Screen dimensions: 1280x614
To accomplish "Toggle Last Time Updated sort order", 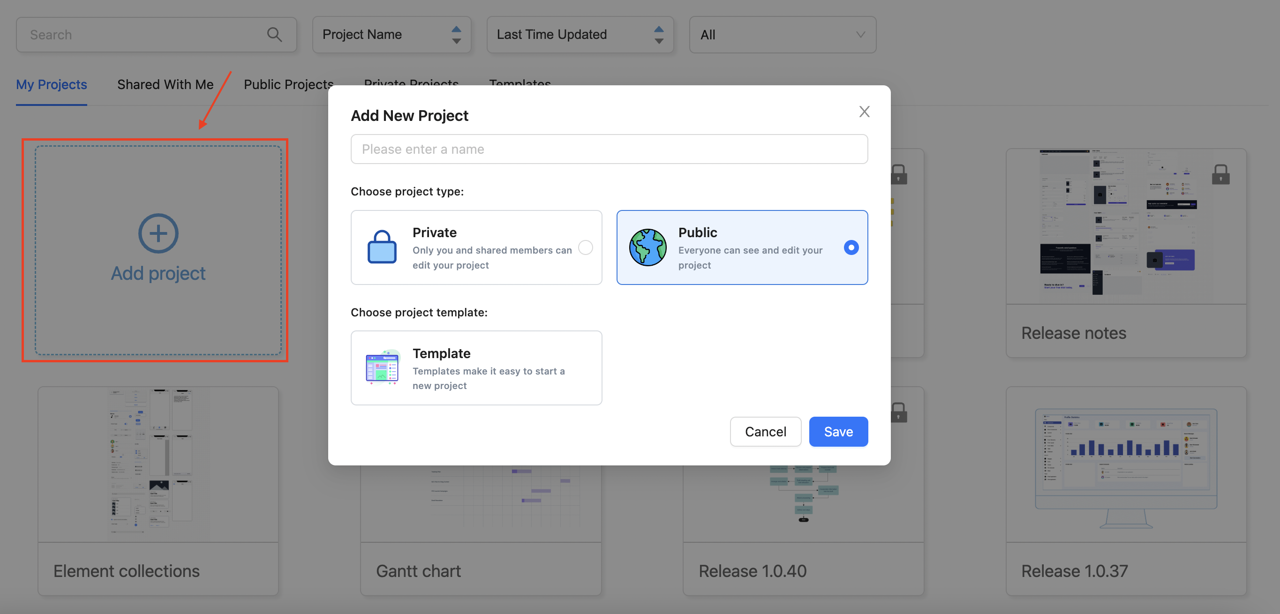I will tap(659, 34).
